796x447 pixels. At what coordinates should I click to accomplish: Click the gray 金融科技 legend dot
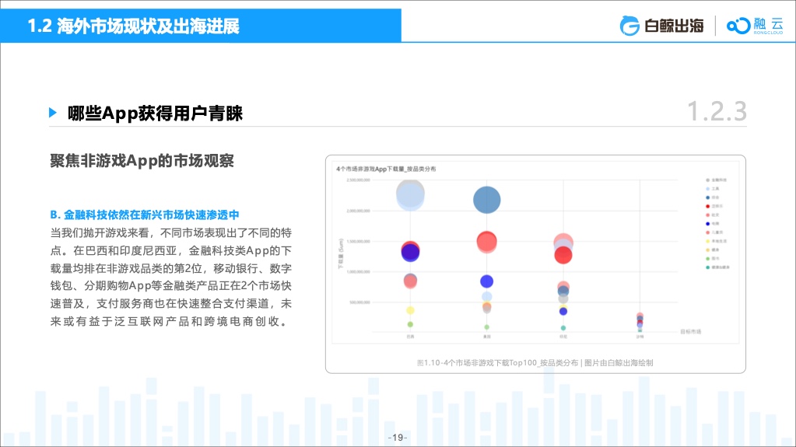[707, 180]
